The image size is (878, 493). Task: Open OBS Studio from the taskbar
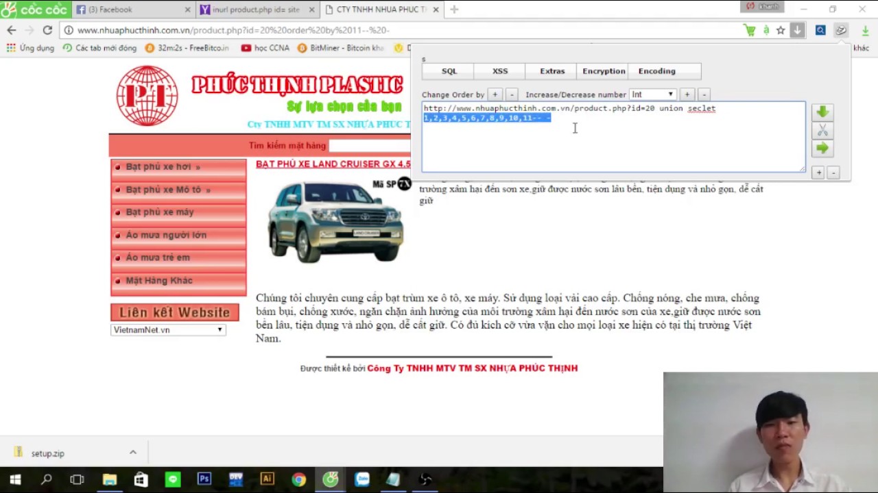(425, 479)
